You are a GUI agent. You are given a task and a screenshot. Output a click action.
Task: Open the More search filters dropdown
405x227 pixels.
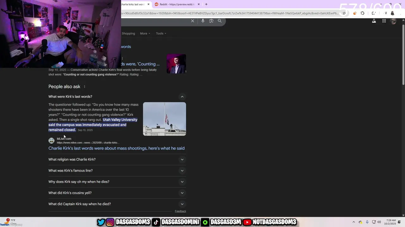point(145,33)
